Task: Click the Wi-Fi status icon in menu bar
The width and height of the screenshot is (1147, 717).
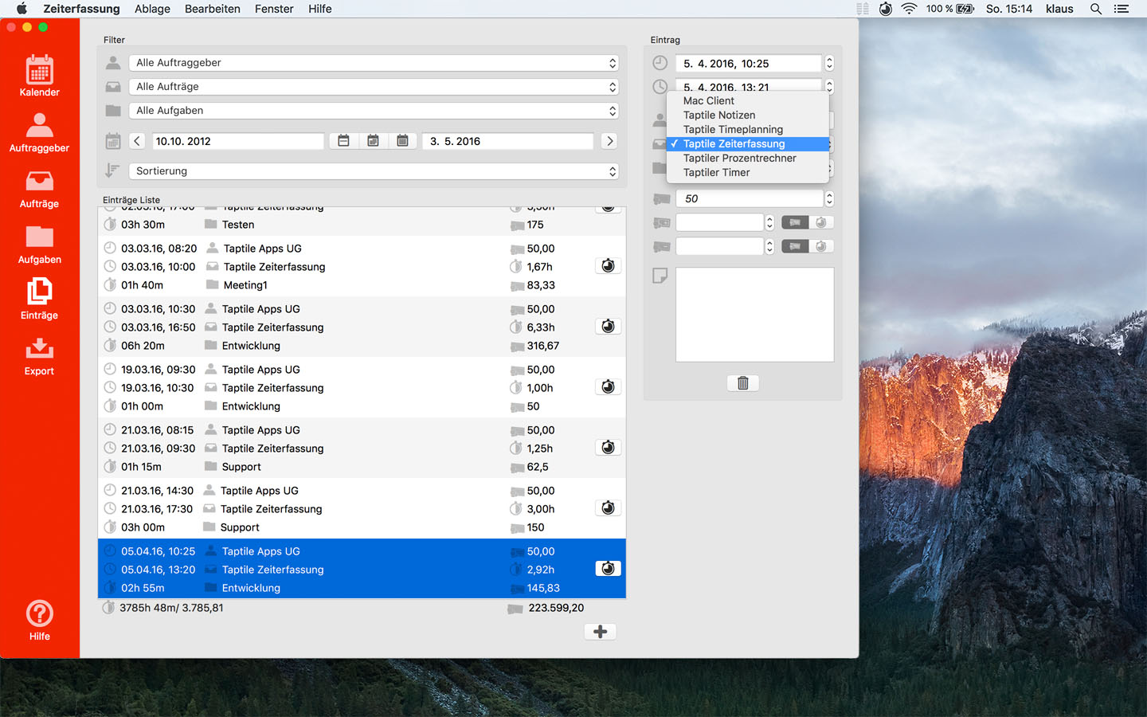Action: pos(909,9)
